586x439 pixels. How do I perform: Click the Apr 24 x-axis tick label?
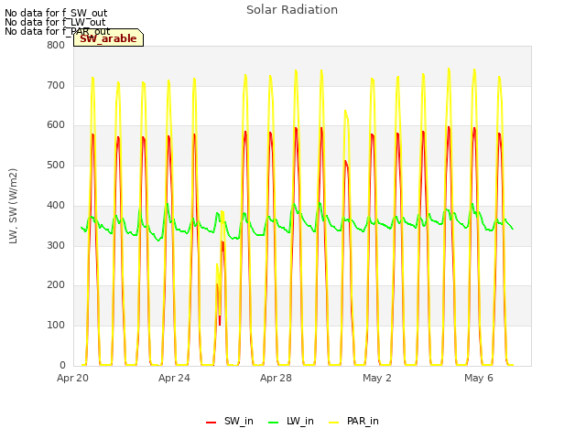[x=174, y=378]
